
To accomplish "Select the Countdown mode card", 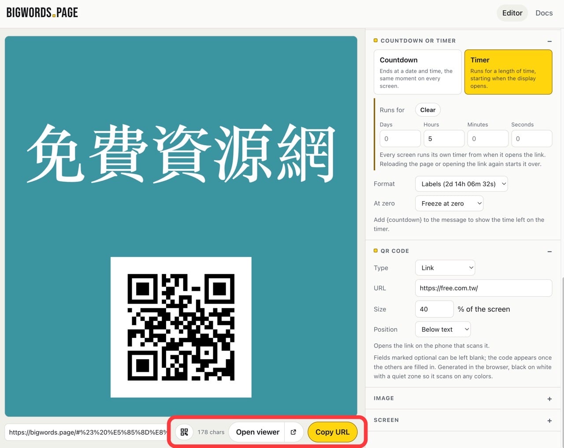I will pyautogui.click(x=417, y=72).
